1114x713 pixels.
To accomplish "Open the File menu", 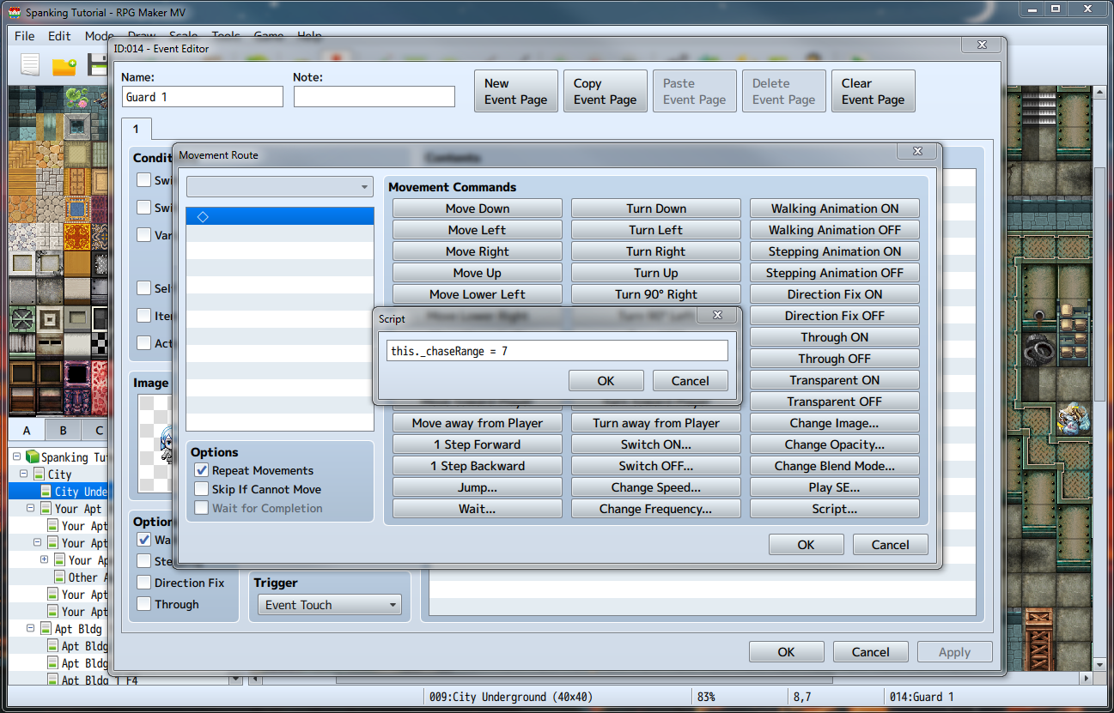I will (25, 36).
